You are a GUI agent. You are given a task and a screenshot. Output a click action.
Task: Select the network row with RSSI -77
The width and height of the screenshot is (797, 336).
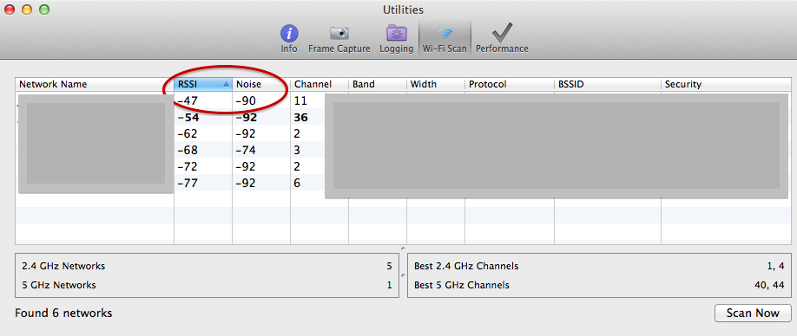(x=403, y=183)
